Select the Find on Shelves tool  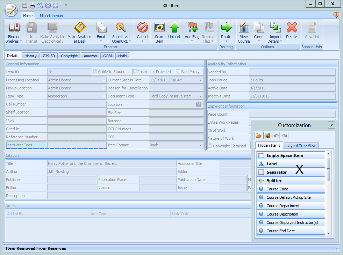[14, 31]
